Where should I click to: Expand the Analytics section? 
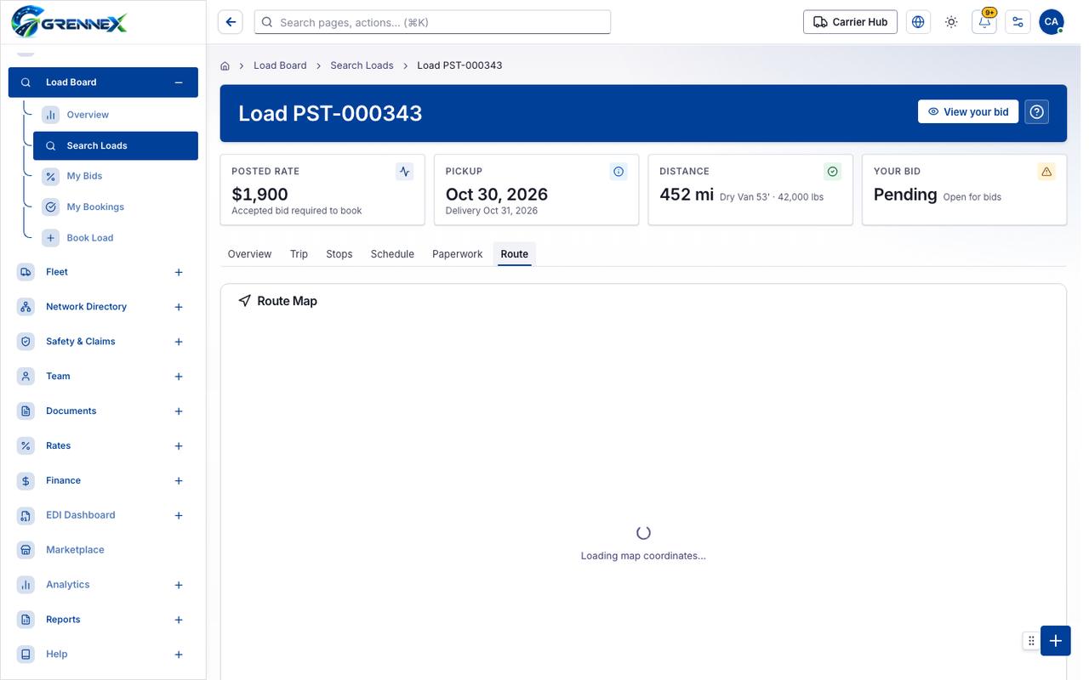[x=179, y=585]
